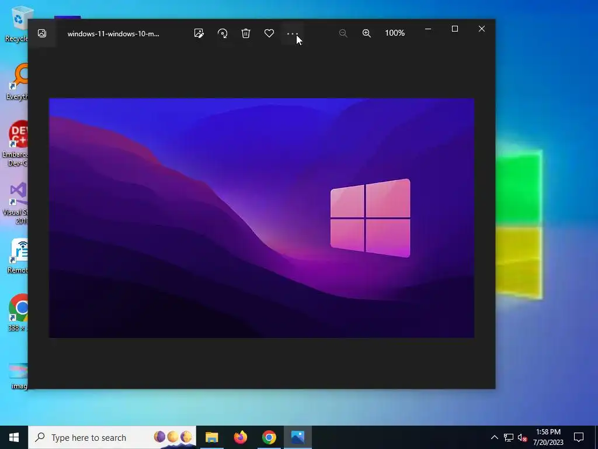Click the zoom out magnifier icon
The image size is (598, 449).
343,33
